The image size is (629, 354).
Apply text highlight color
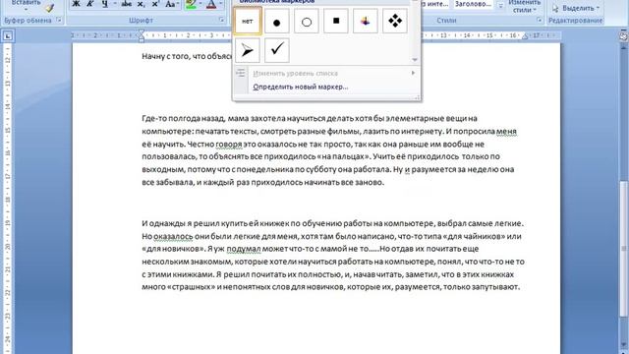191,4
